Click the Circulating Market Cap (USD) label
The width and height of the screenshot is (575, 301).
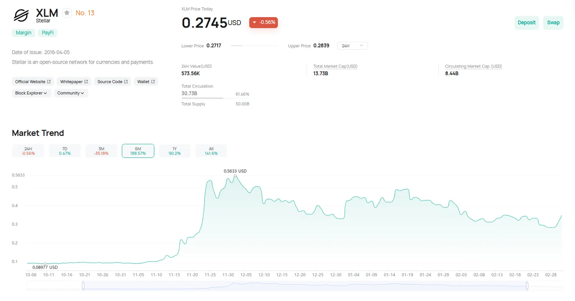(x=473, y=66)
